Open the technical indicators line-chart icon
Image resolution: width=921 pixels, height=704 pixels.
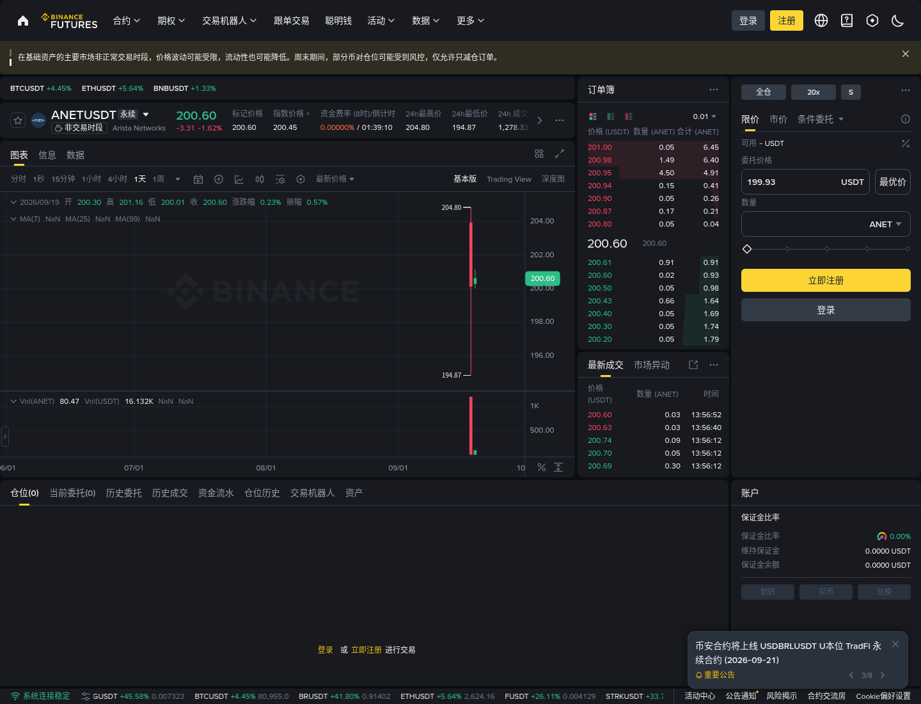(239, 179)
